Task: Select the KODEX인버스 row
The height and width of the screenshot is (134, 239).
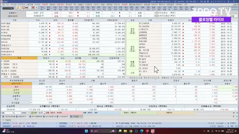Action: [x=63, y=55]
